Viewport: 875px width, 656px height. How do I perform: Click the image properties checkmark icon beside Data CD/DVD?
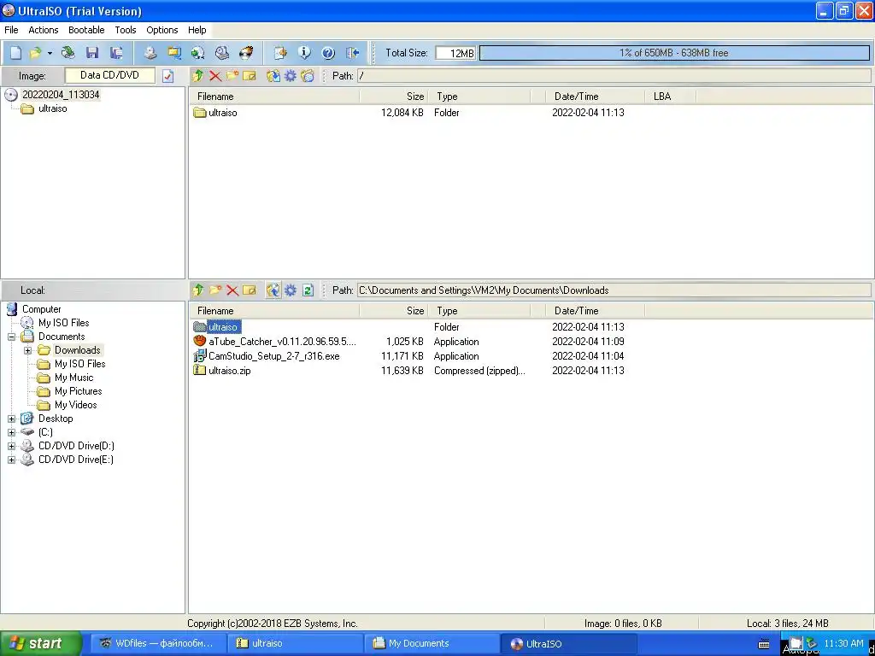pyautogui.click(x=168, y=76)
